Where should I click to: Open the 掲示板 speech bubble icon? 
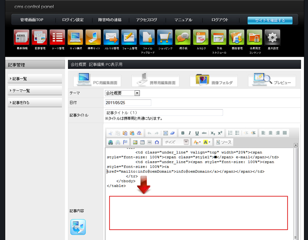183,38
